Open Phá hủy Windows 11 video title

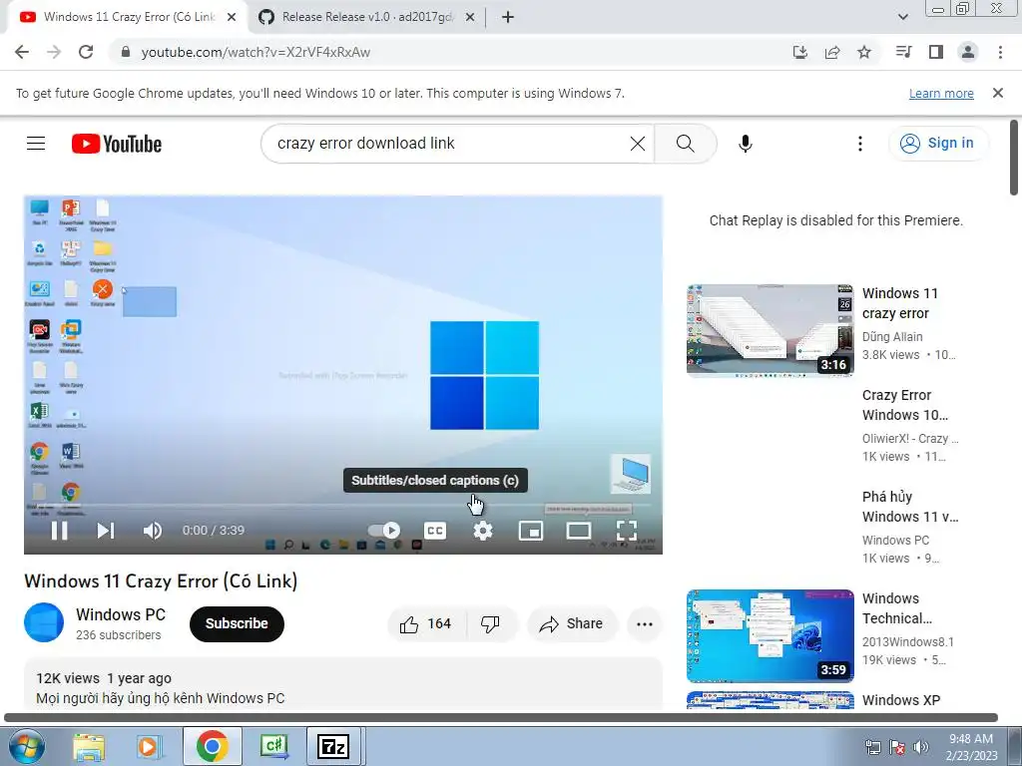pyautogui.click(x=910, y=507)
